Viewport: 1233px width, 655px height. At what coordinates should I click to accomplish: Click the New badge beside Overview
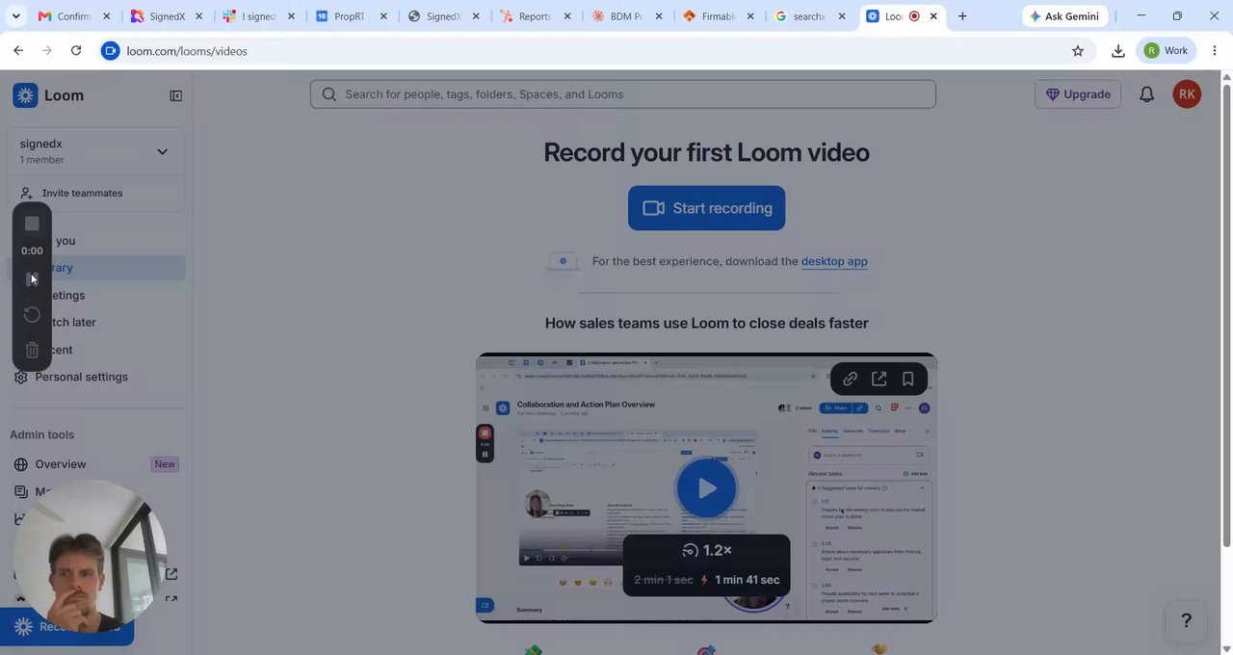(x=165, y=464)
